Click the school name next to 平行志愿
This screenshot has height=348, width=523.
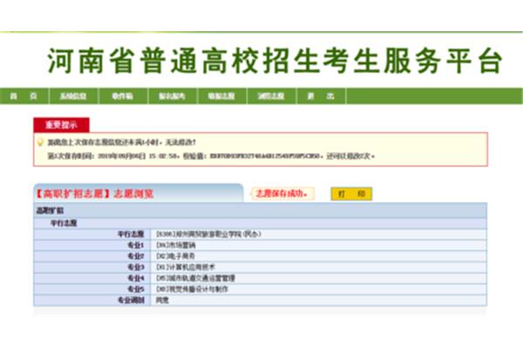coord(208,234)
